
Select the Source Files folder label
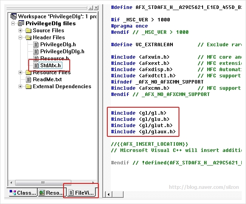(x=48, y=30)
